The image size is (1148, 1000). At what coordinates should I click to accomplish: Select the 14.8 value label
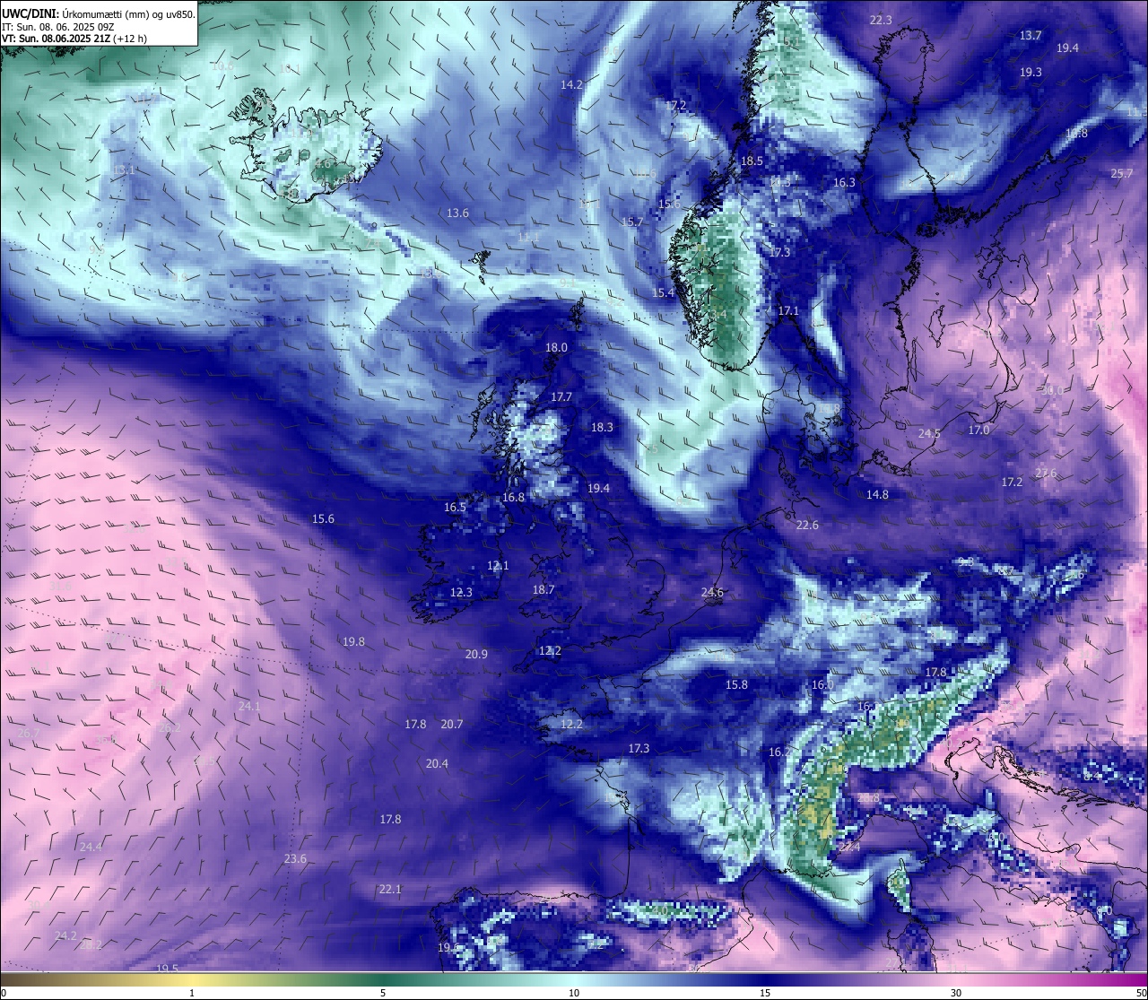coord(877,495)
